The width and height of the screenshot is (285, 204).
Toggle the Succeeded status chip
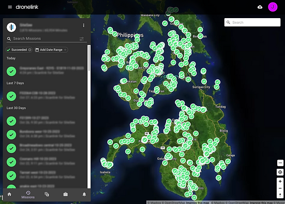point(19,50)
